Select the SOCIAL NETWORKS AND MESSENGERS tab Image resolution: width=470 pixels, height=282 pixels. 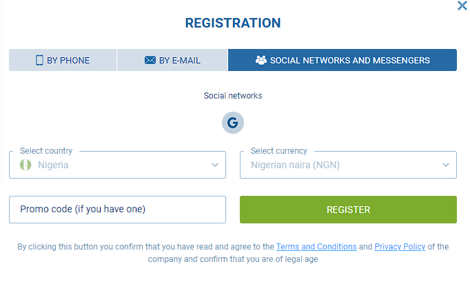[342, 60]
